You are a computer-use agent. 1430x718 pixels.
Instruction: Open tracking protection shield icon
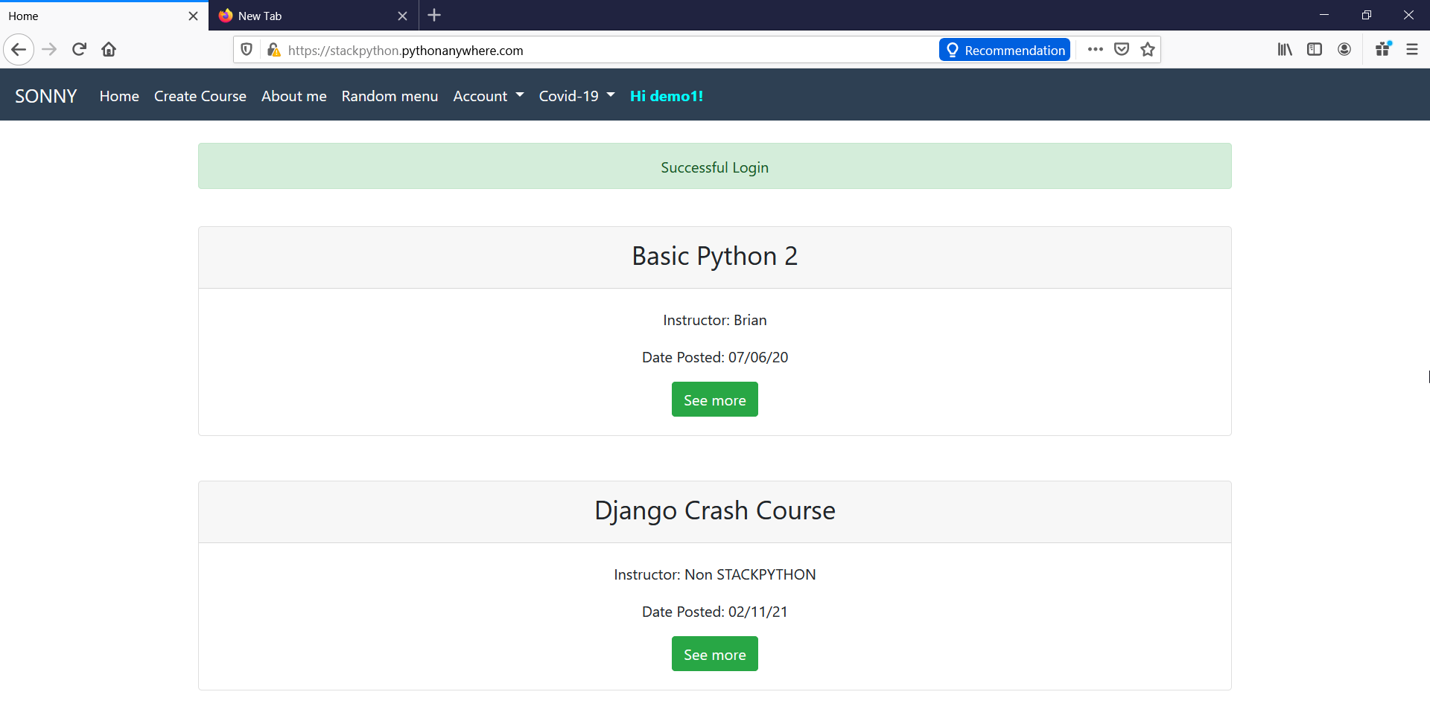click(247, 50)
